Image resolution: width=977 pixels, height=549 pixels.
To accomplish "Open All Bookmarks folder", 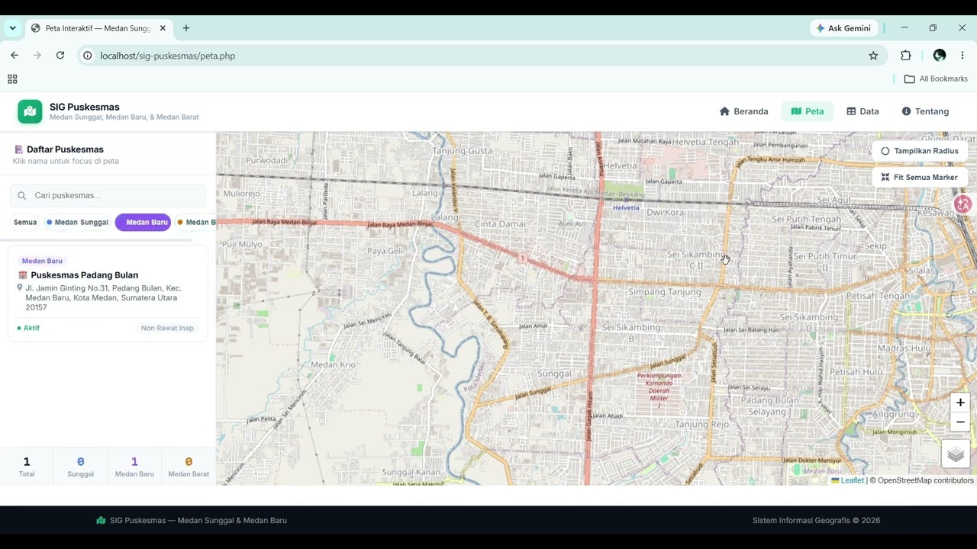I will [936, 79].
